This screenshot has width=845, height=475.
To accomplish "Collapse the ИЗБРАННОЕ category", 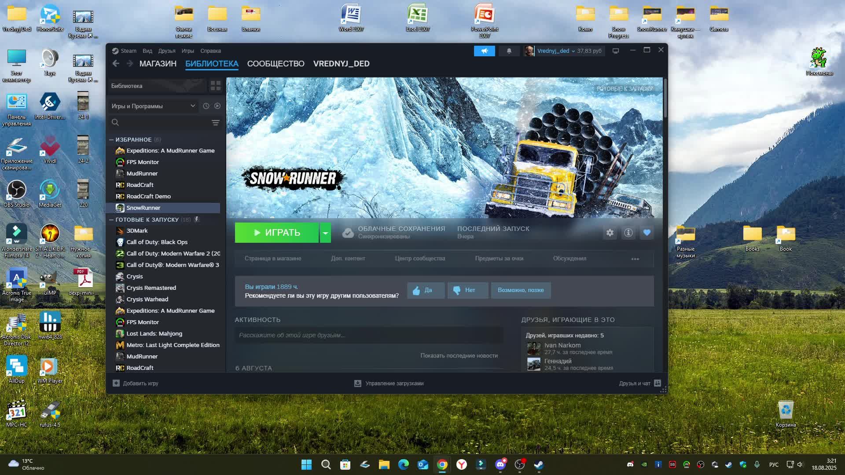I will pyautogui.click(x=111, y=140).
